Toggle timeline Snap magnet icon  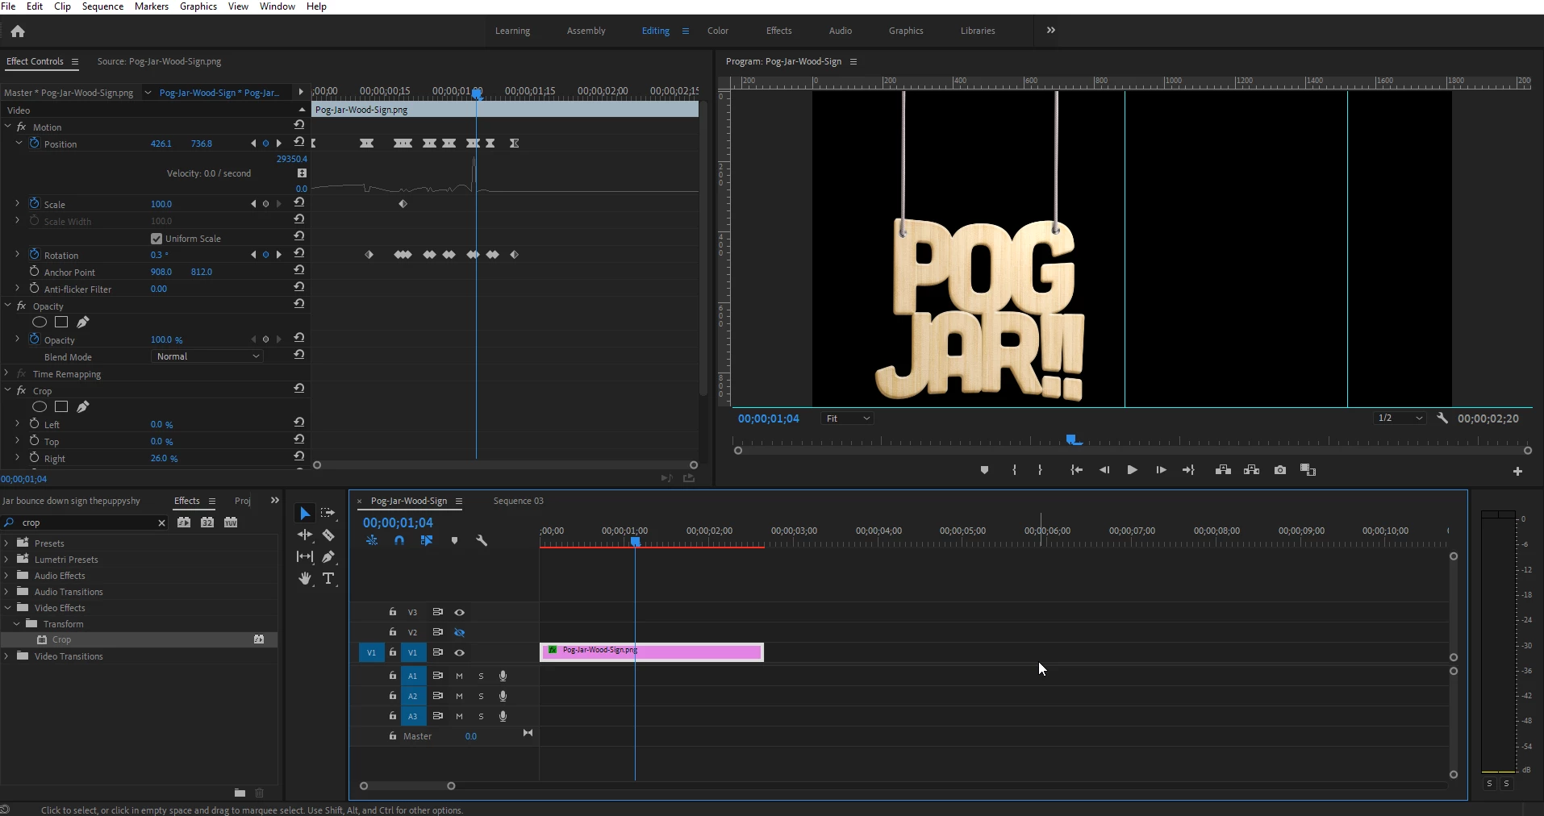coord(399,541)
